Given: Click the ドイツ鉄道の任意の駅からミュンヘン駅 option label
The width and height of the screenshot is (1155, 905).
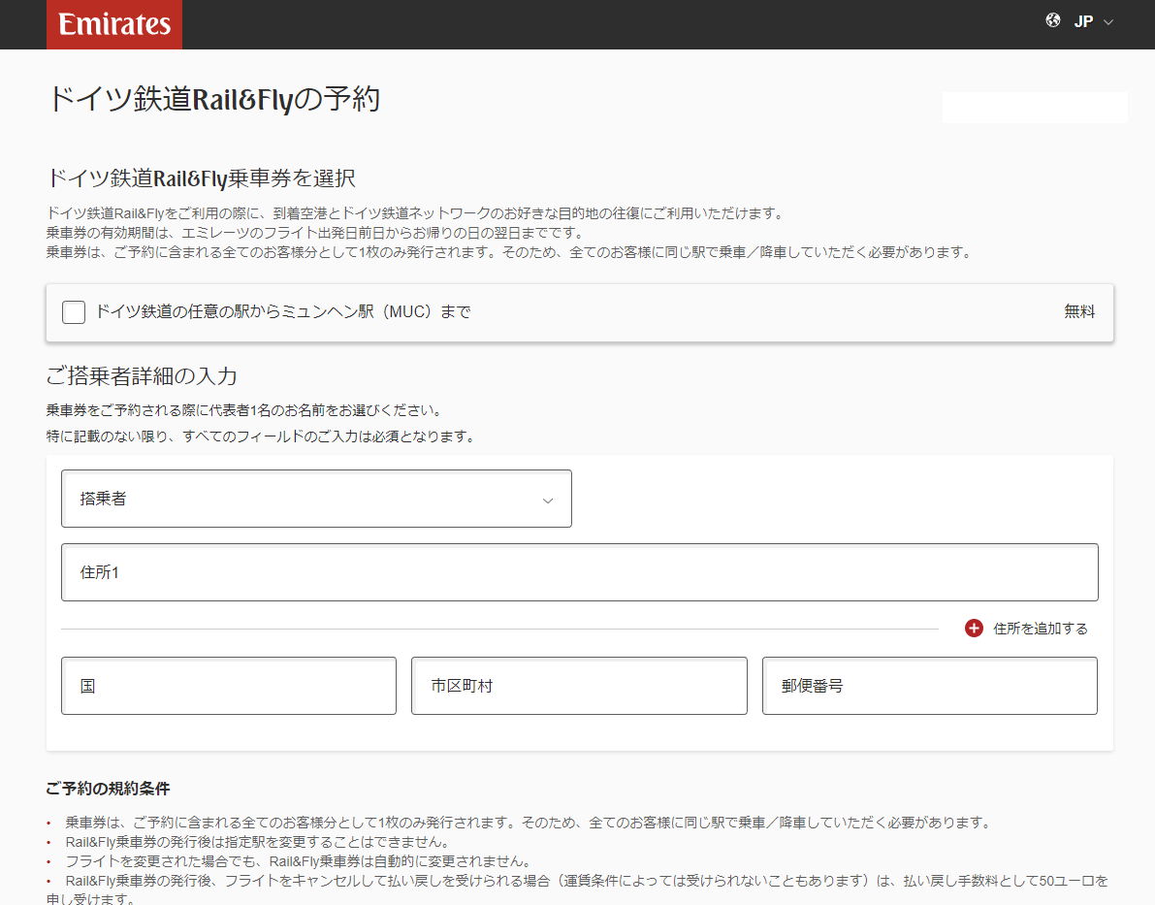Looking at the screenshot, I should tap(283, 311).
